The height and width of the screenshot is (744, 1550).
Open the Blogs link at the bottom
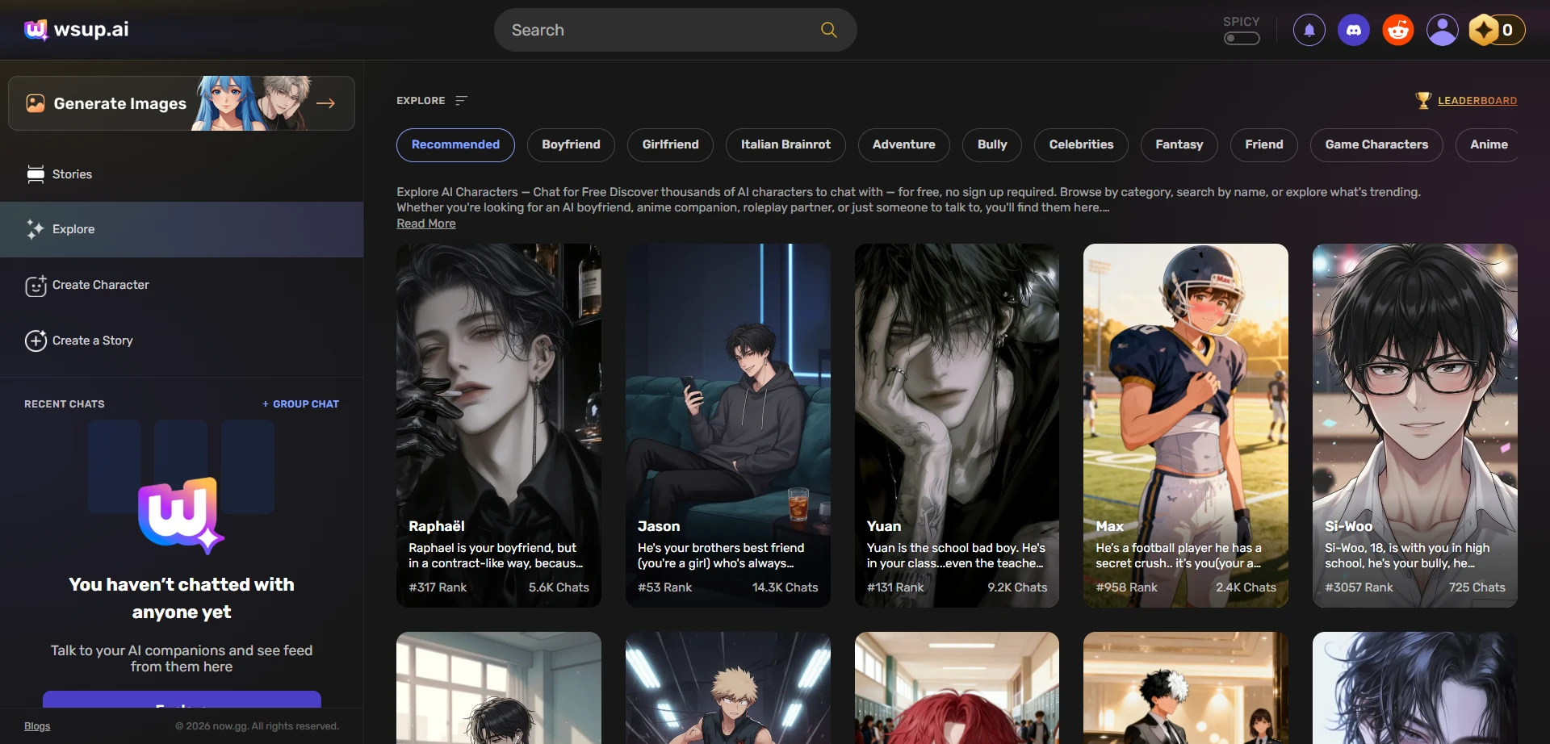(36, 725)
